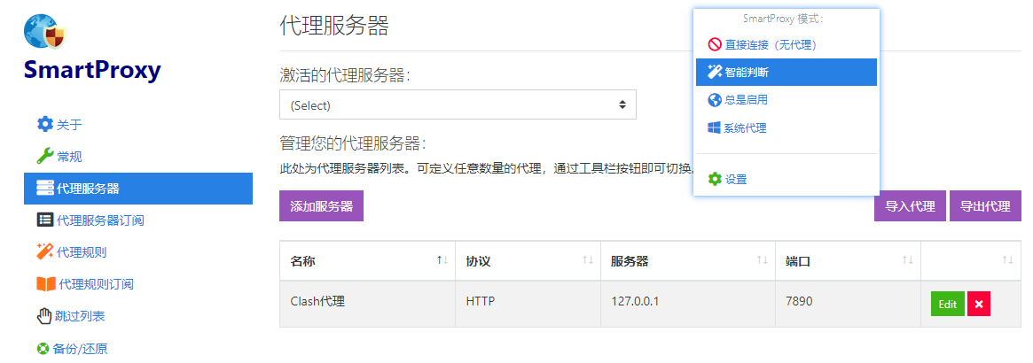This screenshot has width=1033, height=363.
Task: Open 备份/还原 in sidebar
Action: [138, 349]
